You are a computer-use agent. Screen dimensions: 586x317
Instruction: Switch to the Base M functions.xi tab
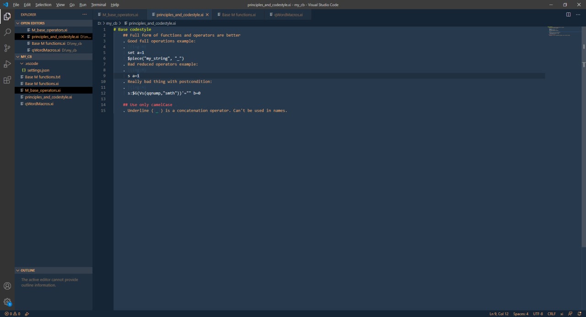point(239,15)
